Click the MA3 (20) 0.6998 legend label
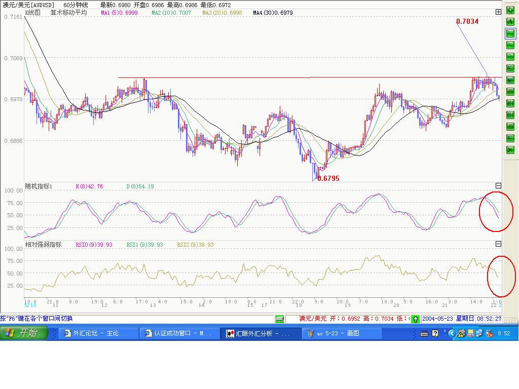The width and height of the screenshot is (519, 389). click(222, 13)
